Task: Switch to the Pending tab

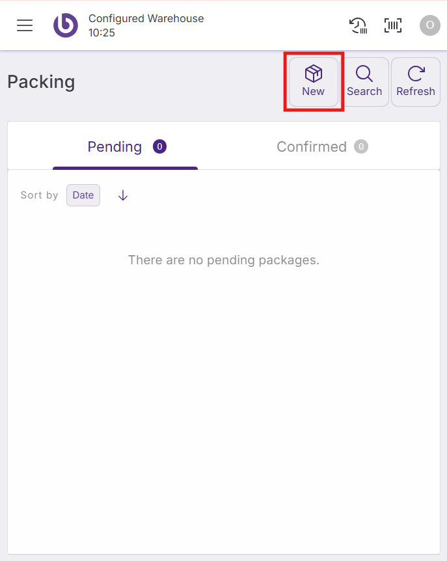Action: [x=115, y=147]
